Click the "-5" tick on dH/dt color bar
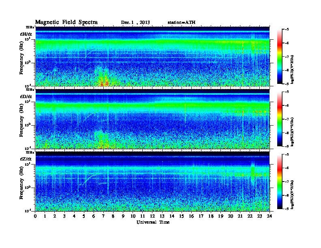Image resolution: width=321 pixels, height=248 pixels. [287, 30]
